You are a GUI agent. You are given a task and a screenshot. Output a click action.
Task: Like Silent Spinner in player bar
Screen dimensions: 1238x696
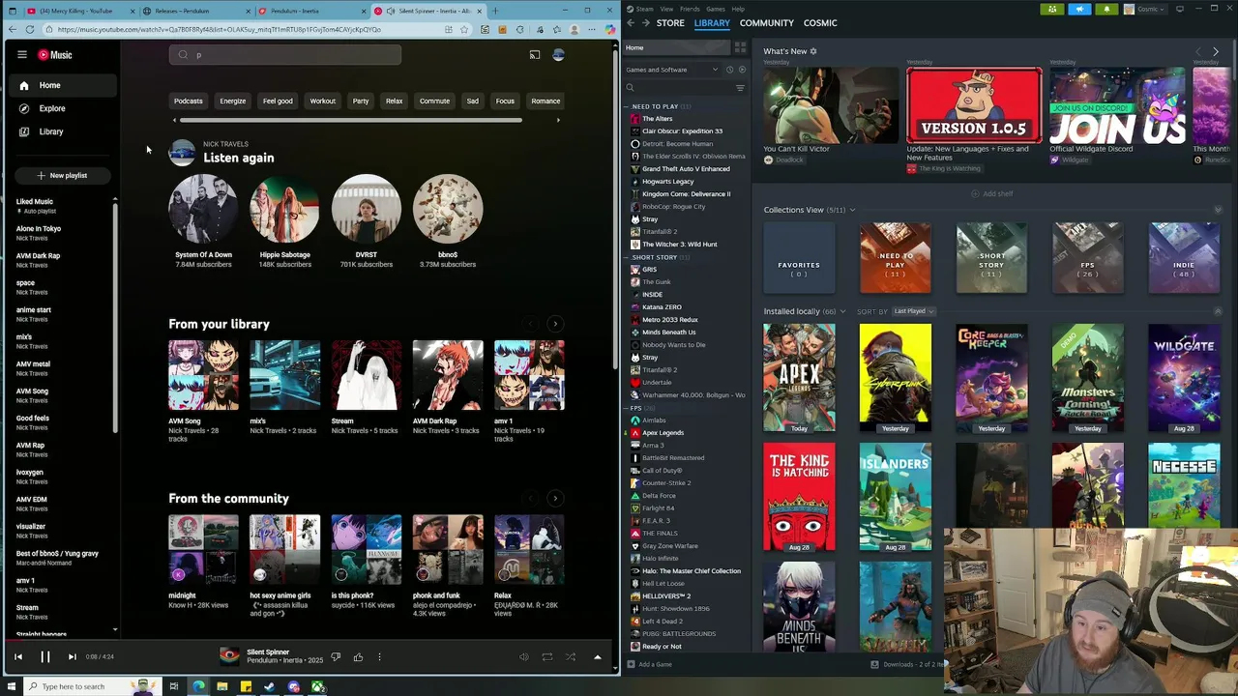(358, 656)
